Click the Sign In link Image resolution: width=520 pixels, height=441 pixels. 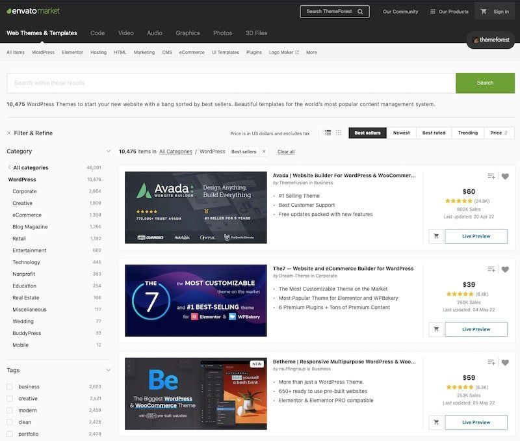(500, 12)
